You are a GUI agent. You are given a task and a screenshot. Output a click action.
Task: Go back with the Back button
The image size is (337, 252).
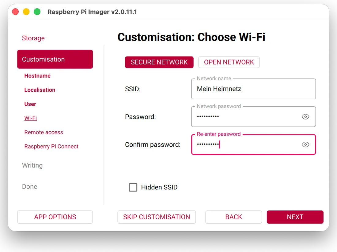[x=234, y=217]
